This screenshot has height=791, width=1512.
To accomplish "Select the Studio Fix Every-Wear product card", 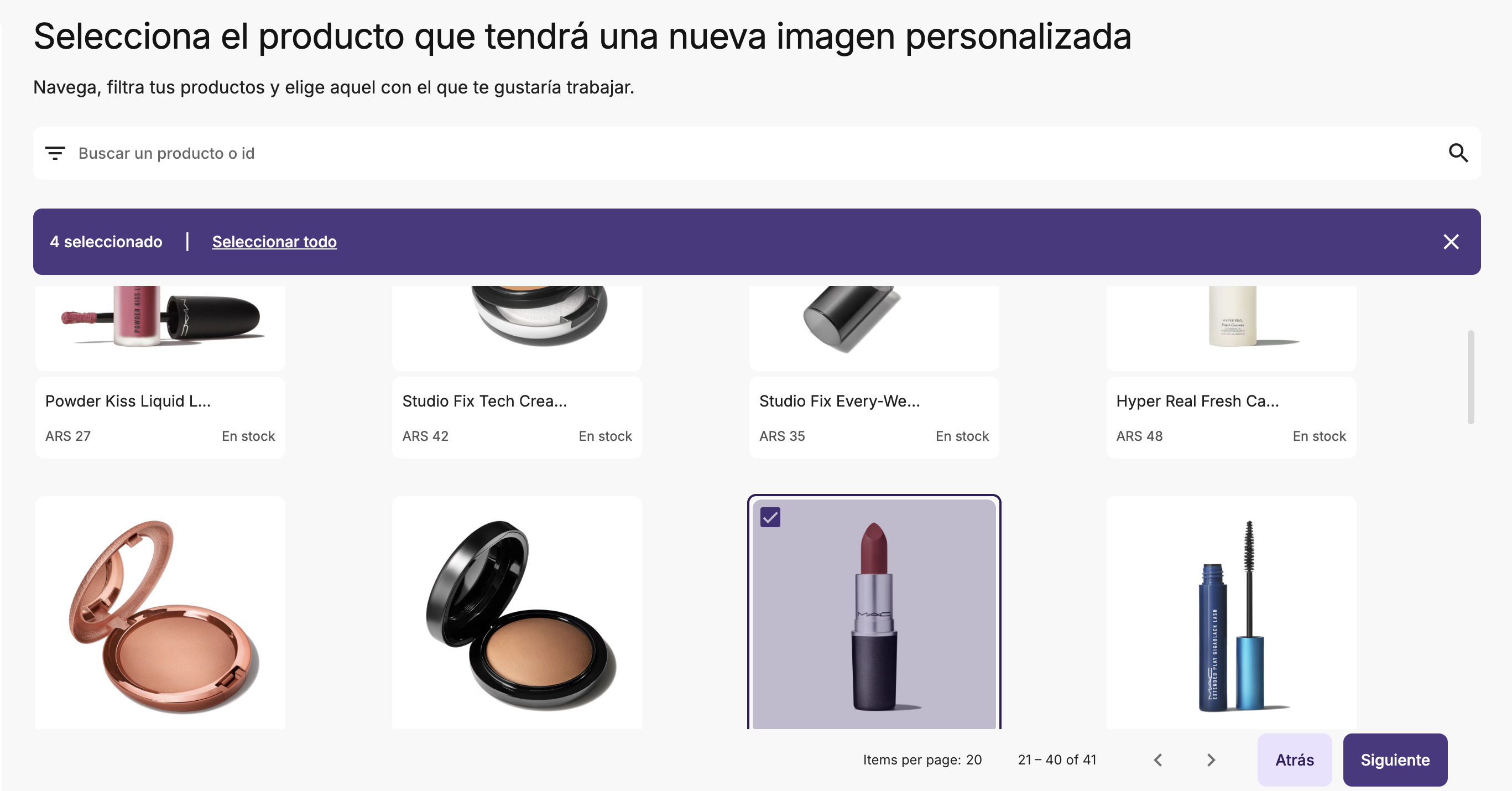I will coord(874,372).
